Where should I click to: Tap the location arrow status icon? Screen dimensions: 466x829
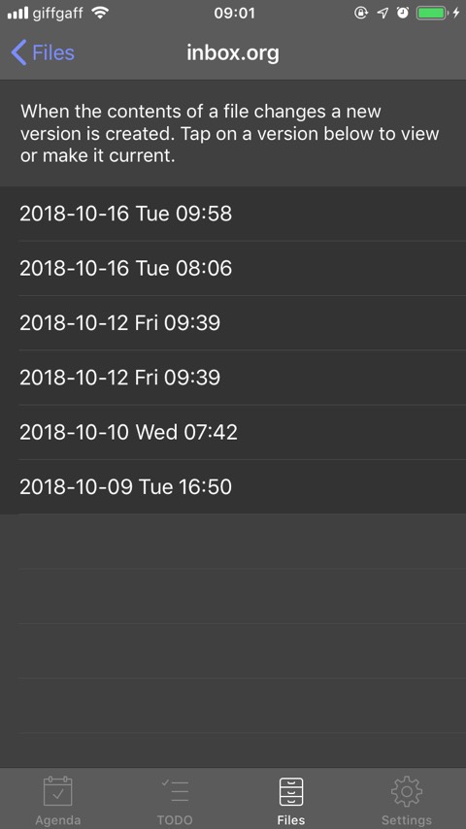(383, 14)
